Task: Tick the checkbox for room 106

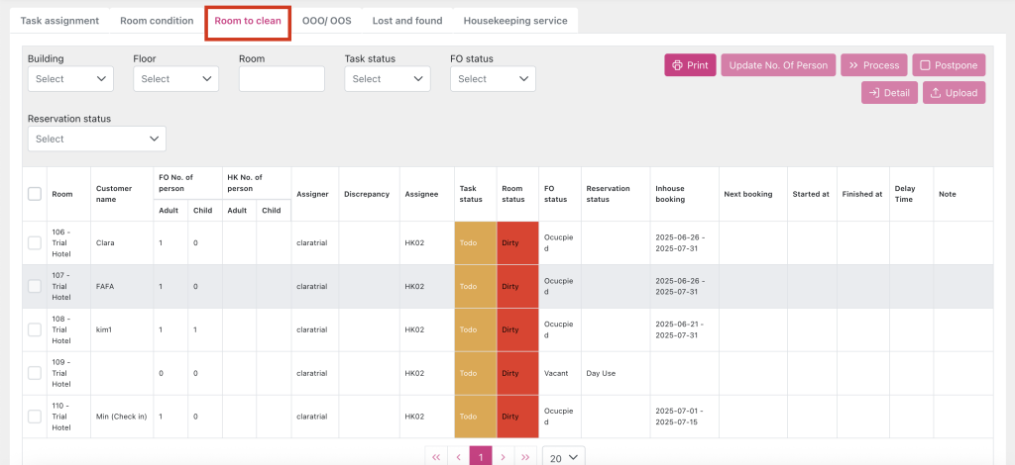Action: [x=35, y=242]
